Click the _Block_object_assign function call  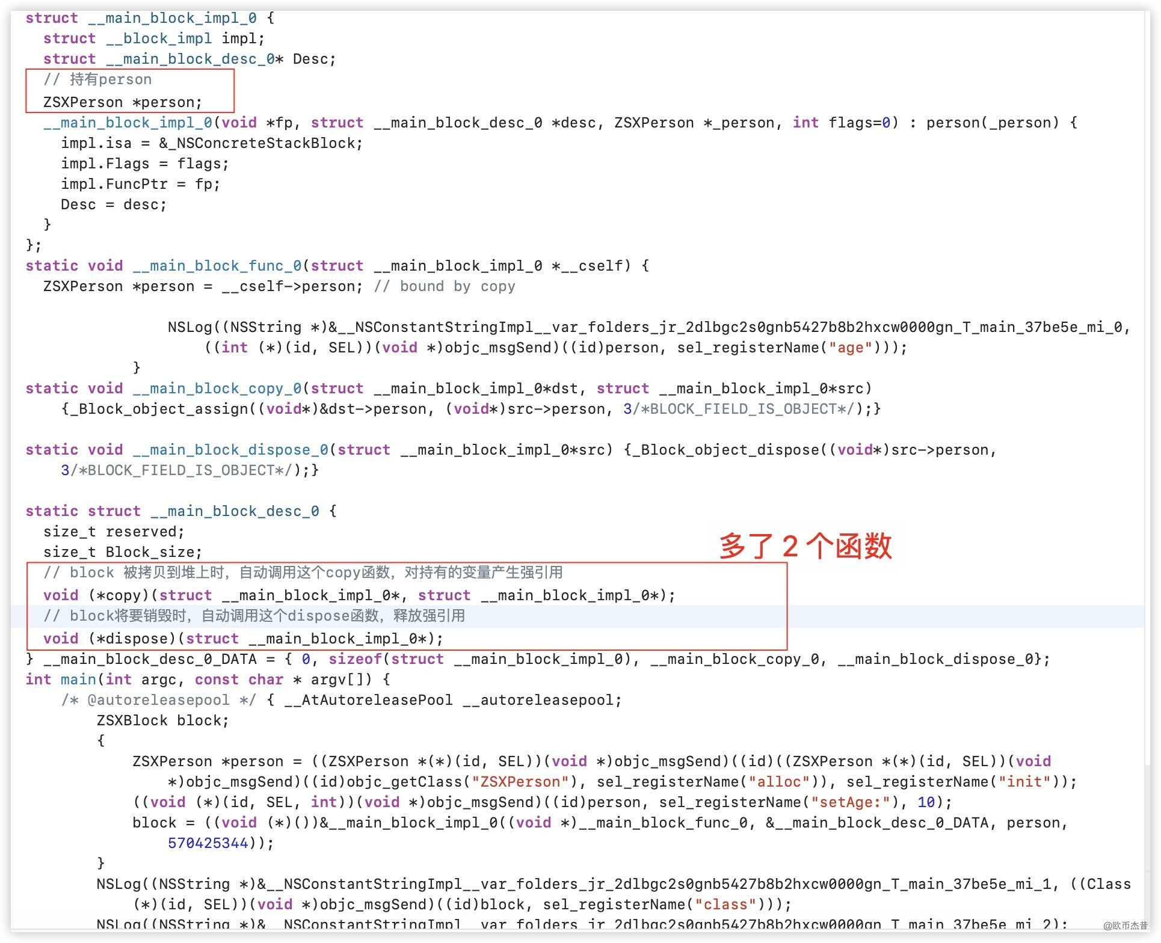[158, 409]
